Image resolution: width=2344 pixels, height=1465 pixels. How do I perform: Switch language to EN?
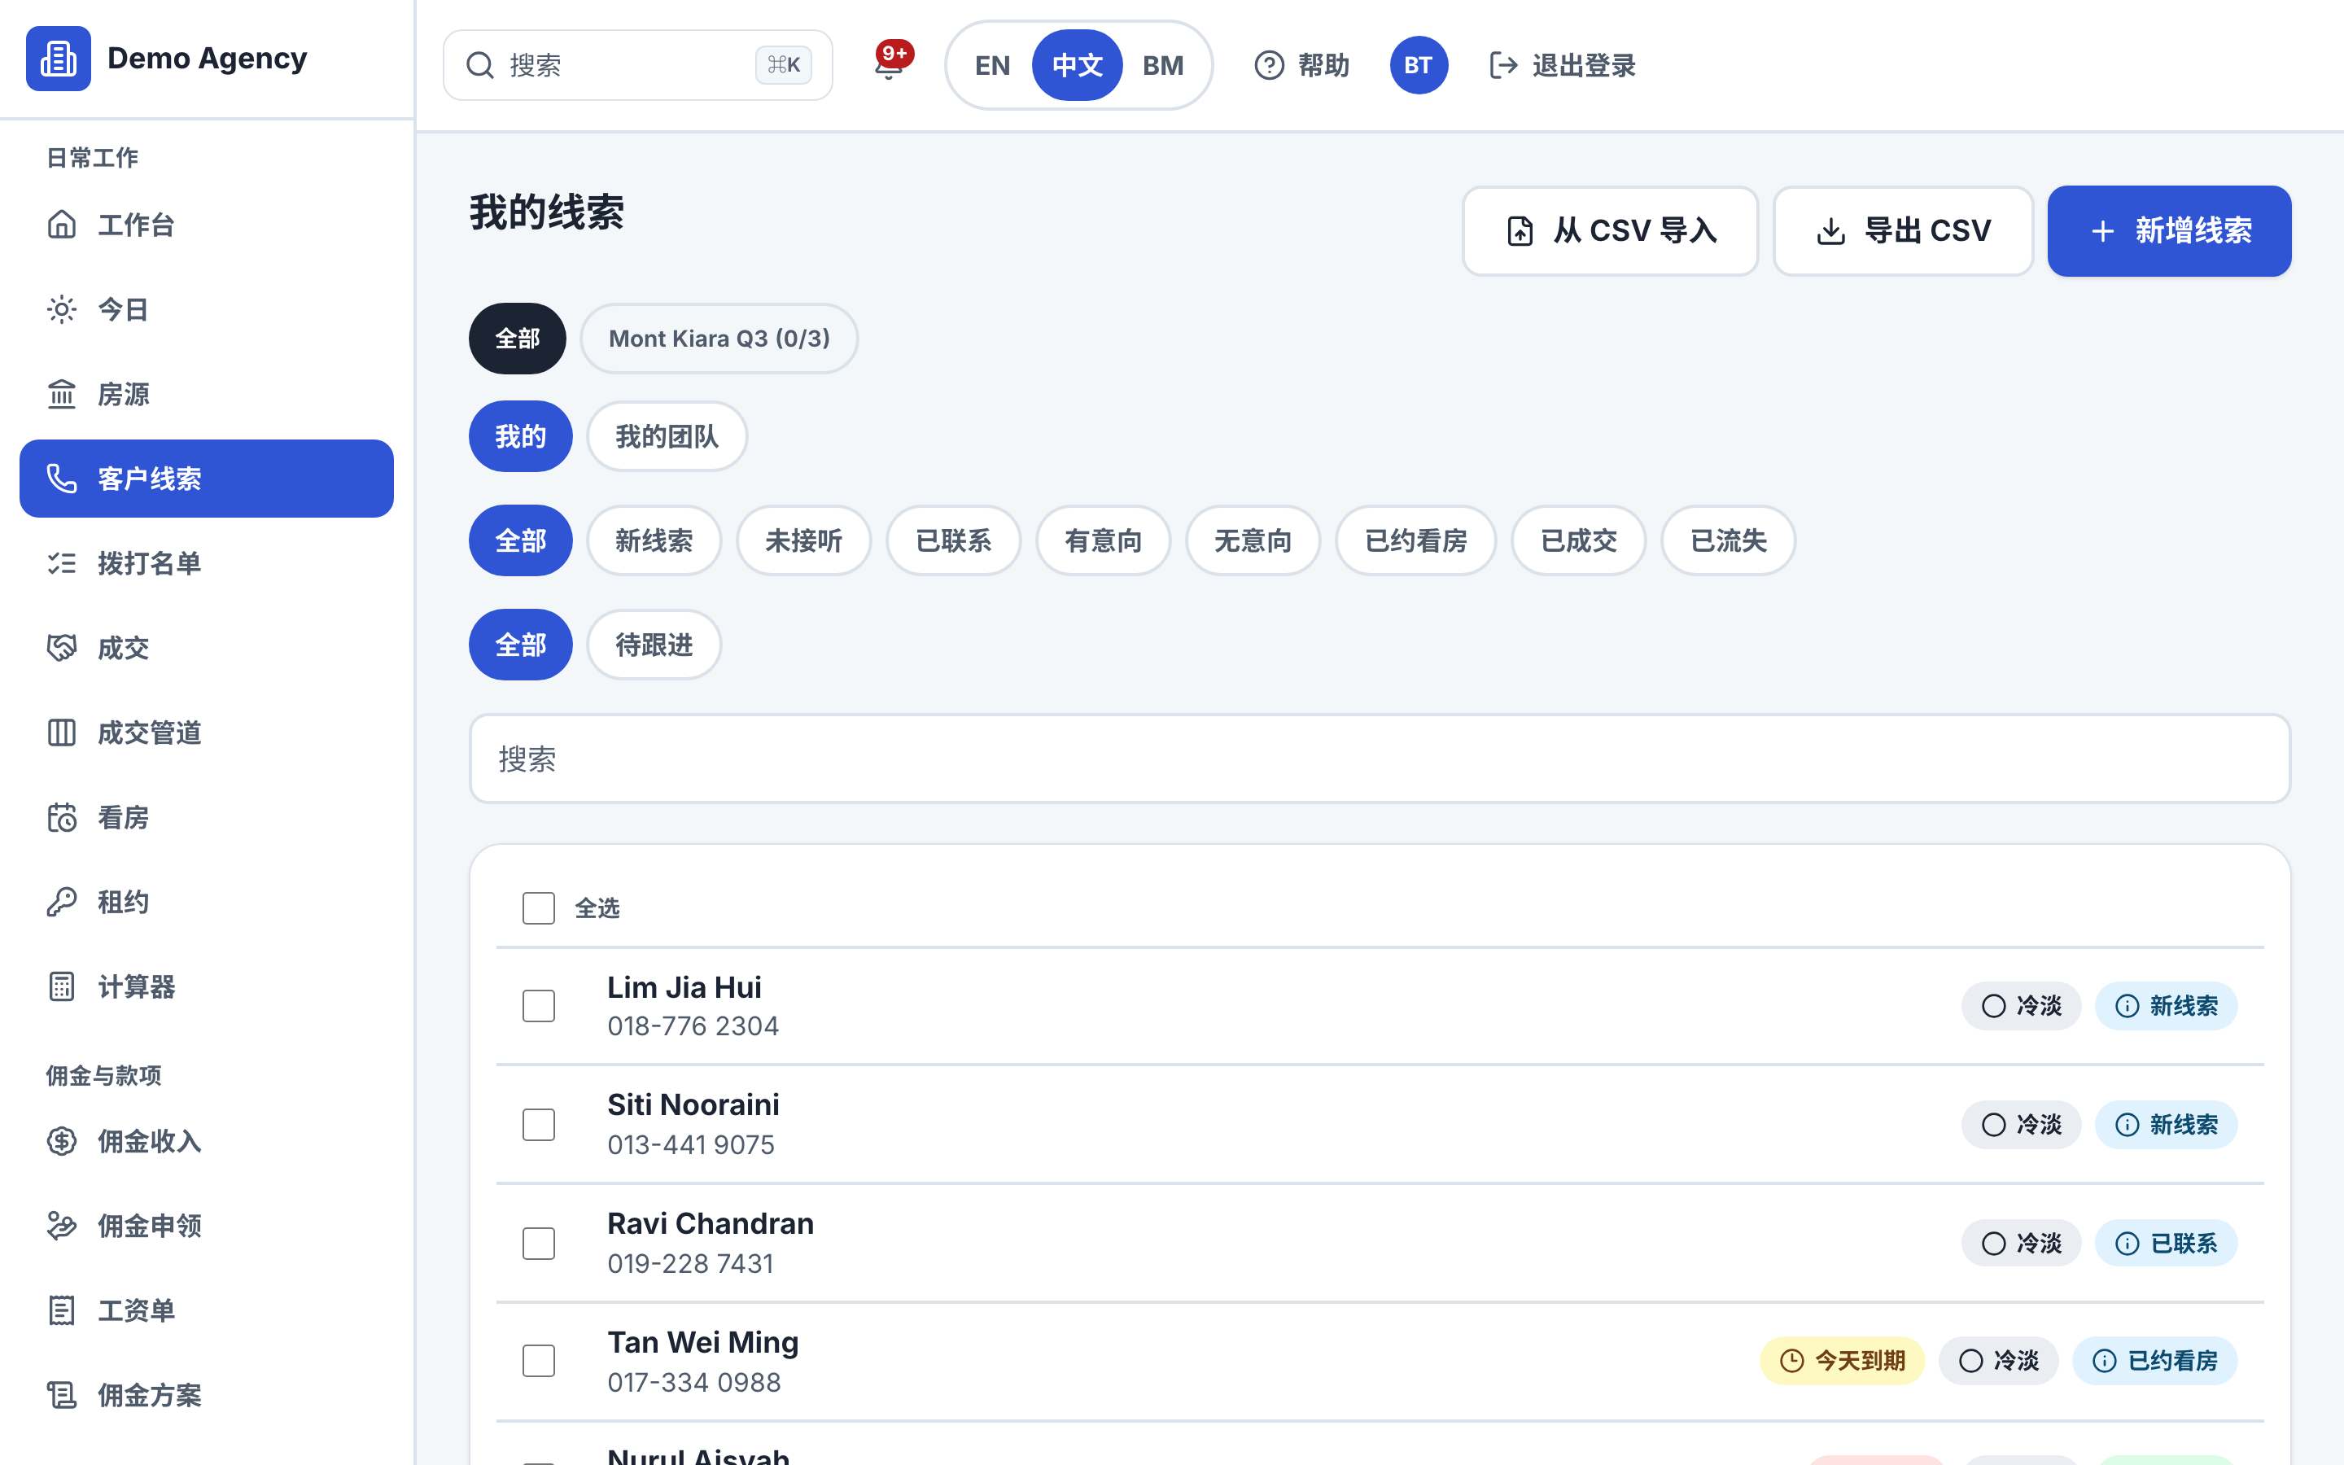coord(992,65)
